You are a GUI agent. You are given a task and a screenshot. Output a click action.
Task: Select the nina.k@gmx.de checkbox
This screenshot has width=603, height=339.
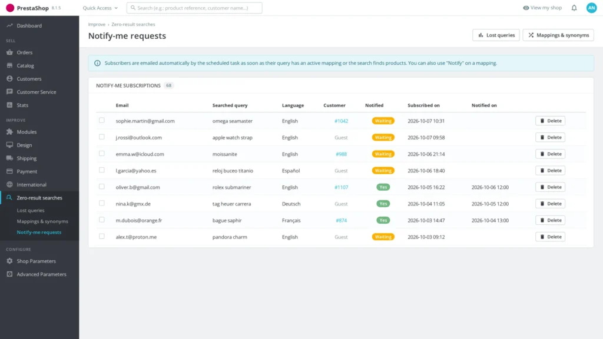(101, 203)
